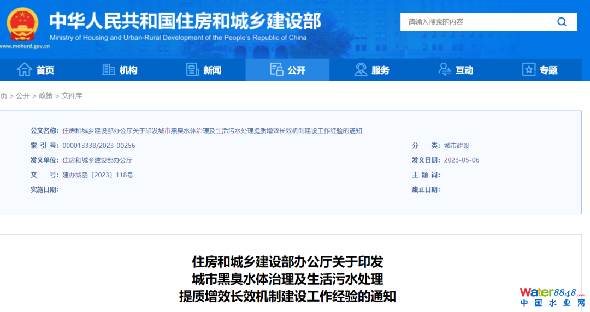
Task: Open the 文件库 breadcrumb link
Action: coord(72,96)
